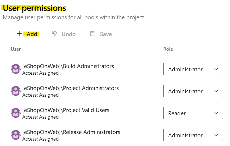Click the plus icon next to Add
The image size is (230, 146).
19,34
